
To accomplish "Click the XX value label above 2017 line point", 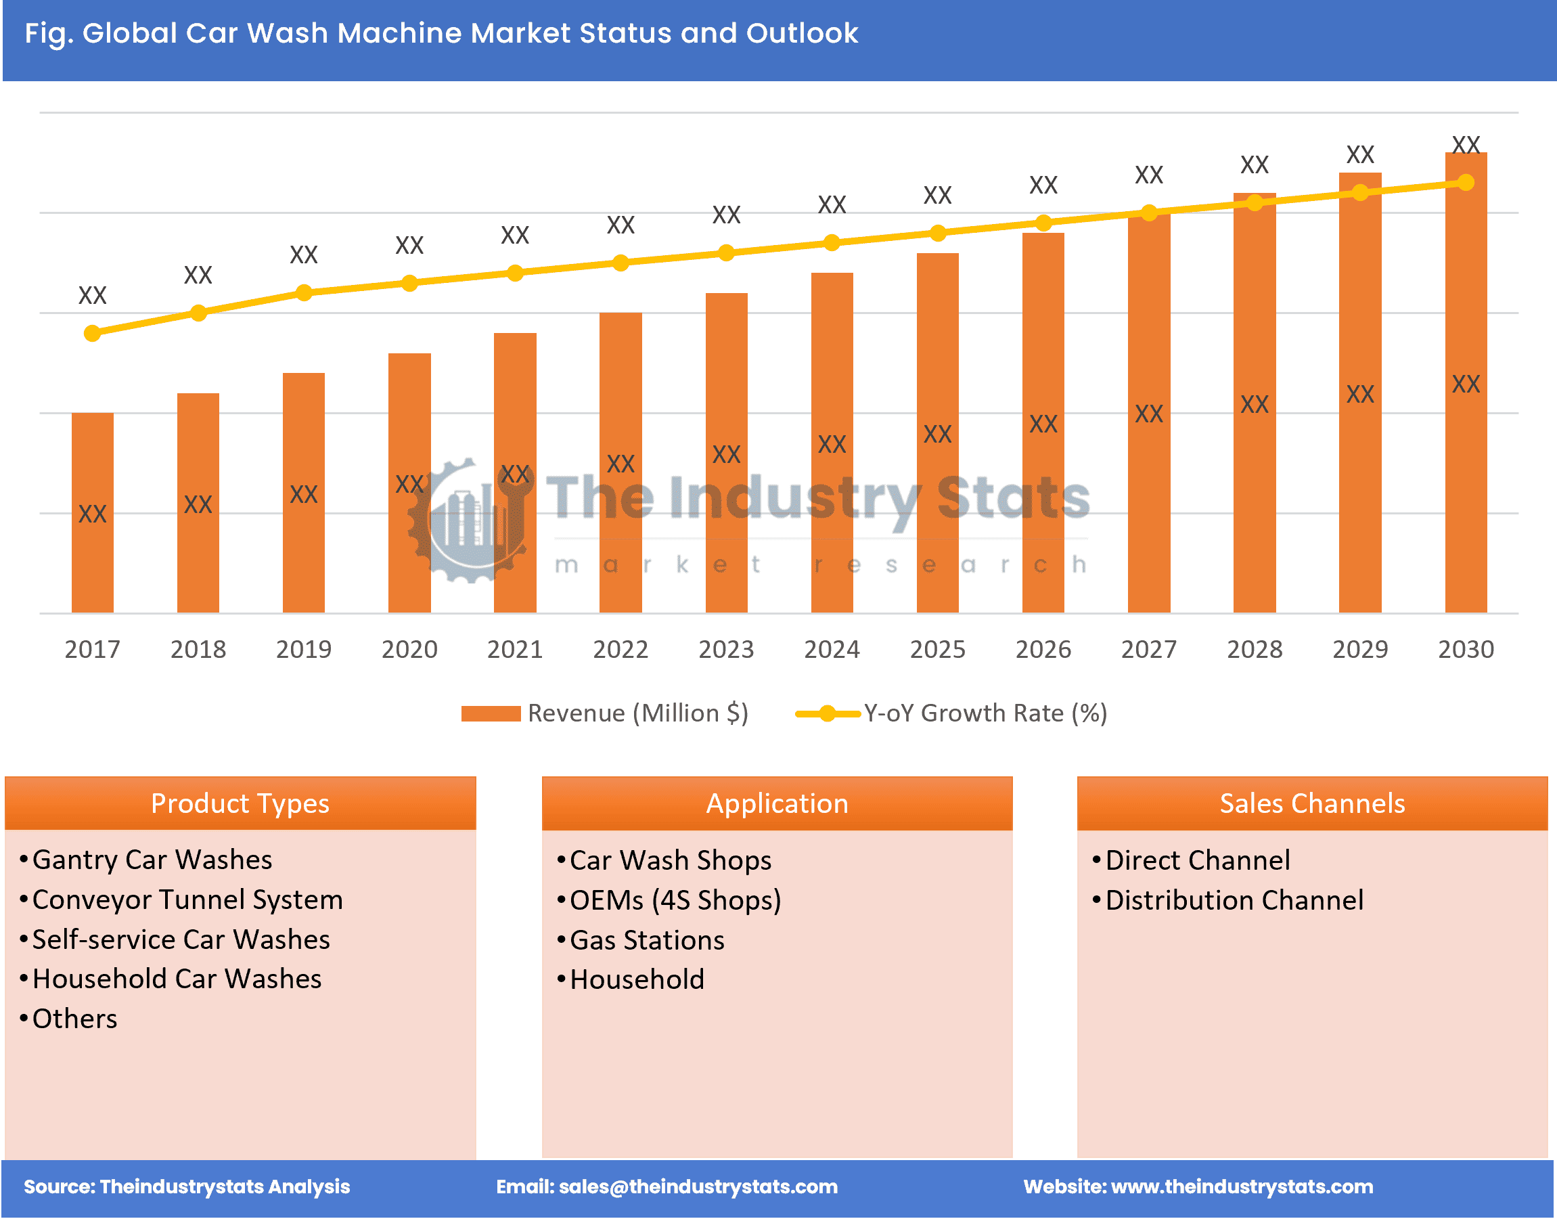I will (x=93, y=296).
